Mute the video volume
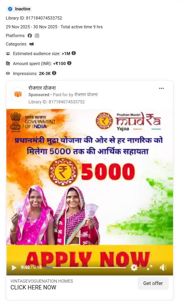 click(x=163, y=267)
